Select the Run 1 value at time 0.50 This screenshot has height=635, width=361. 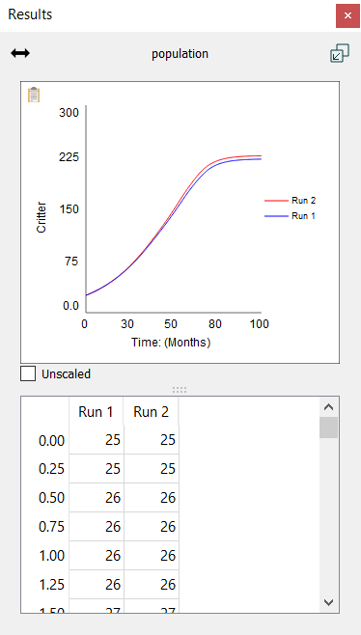coord(97,498)
